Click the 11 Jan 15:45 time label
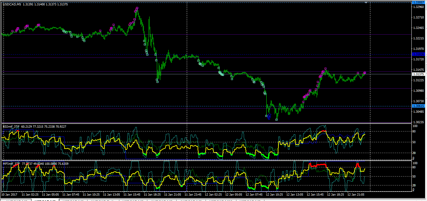Viewport: 427px width, 201px height. tap(132, 194)
